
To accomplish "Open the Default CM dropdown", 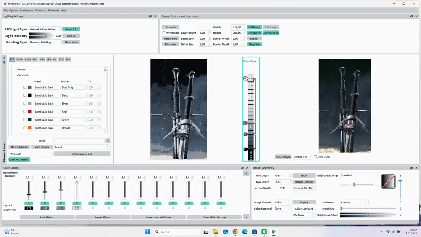I will [x=302, y=156].
